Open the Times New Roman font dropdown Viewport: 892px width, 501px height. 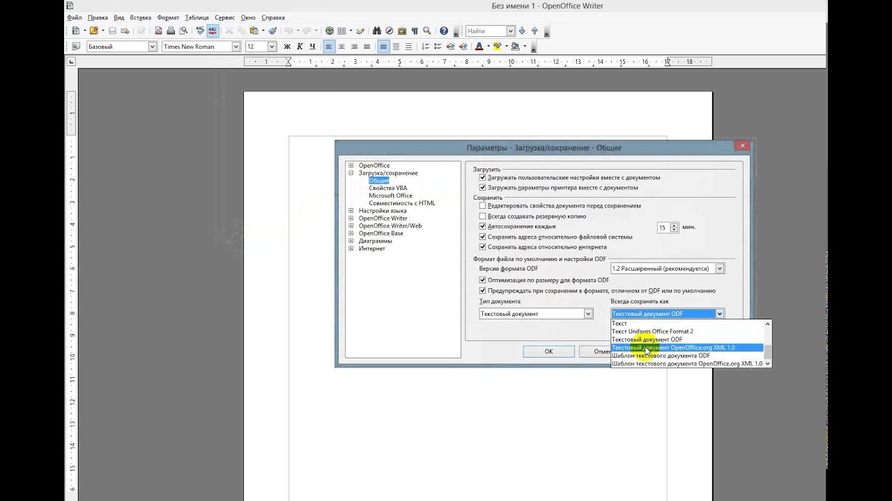click(x=236, y=47)
